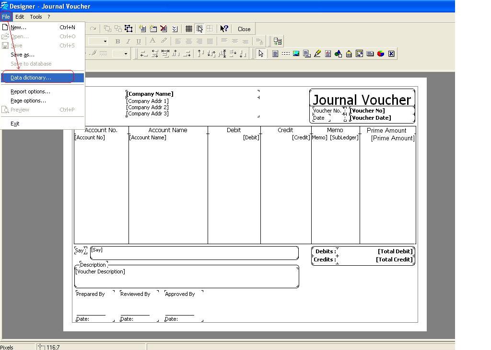This screenshot has width=491, height=350.
Task: Choose New... from File menu
Action: pyautogui.click(x=43, y=27)
